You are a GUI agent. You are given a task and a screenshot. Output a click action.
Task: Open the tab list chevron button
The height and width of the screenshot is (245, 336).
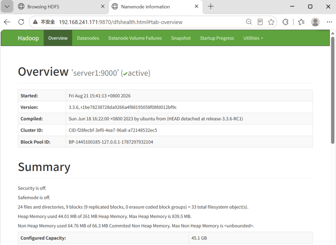pos(7,6)
